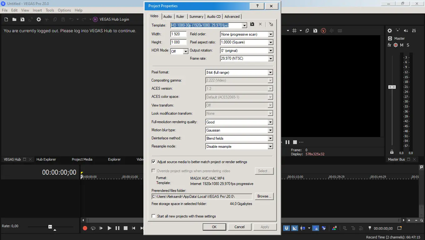Open project settings gear in main toolbar
Viewport: 425px width, 240px height.
tap(39, 19)
